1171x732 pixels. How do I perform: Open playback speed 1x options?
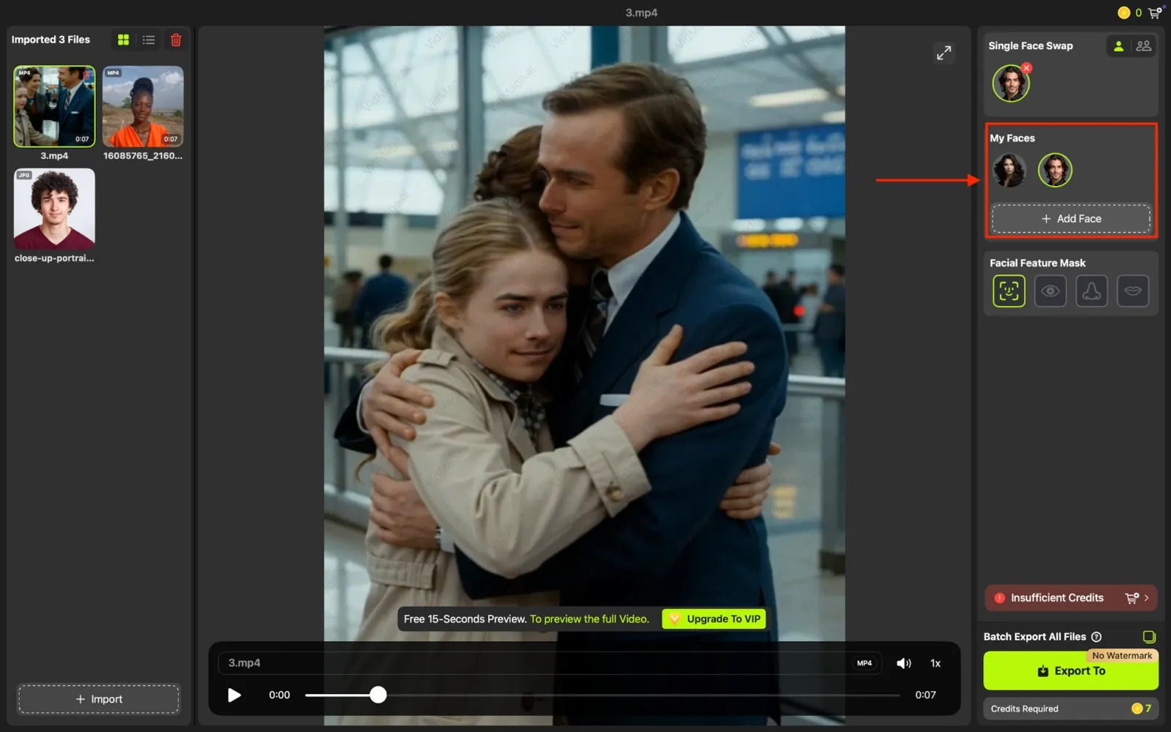tap(935, 663)
